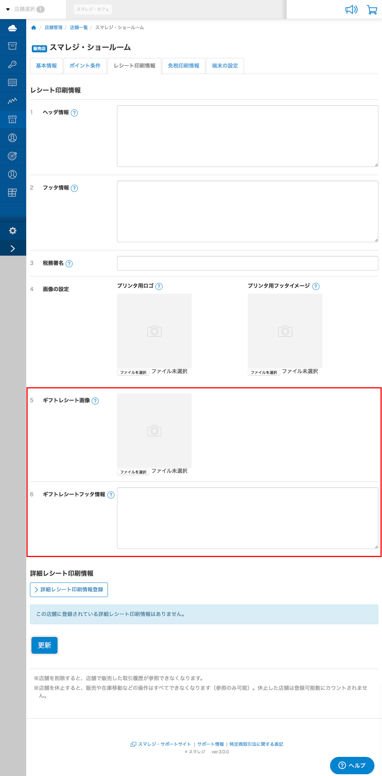Open the settings gear in sidebar
382x776 pixels.
click(13, 231)
